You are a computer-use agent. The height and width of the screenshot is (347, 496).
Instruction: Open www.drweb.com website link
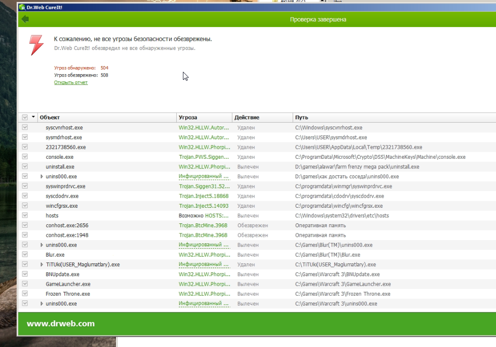(61, 324)
